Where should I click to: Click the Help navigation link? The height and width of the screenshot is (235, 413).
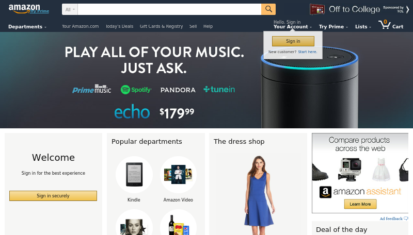point(208,26)
